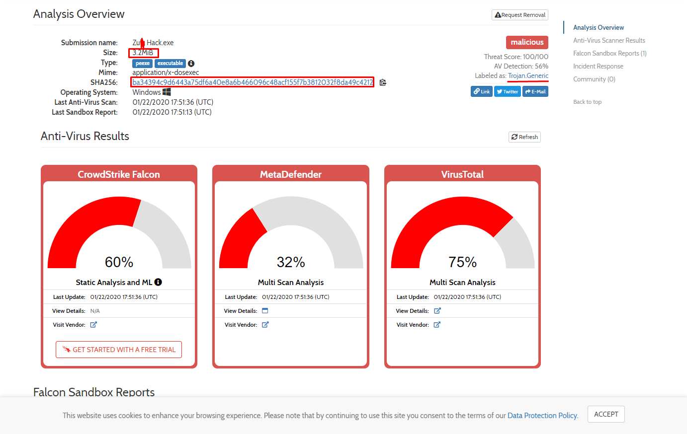This screenshot has width=687, height=434.
Task: Share the report by E-Mail
Action: (535, 91)
